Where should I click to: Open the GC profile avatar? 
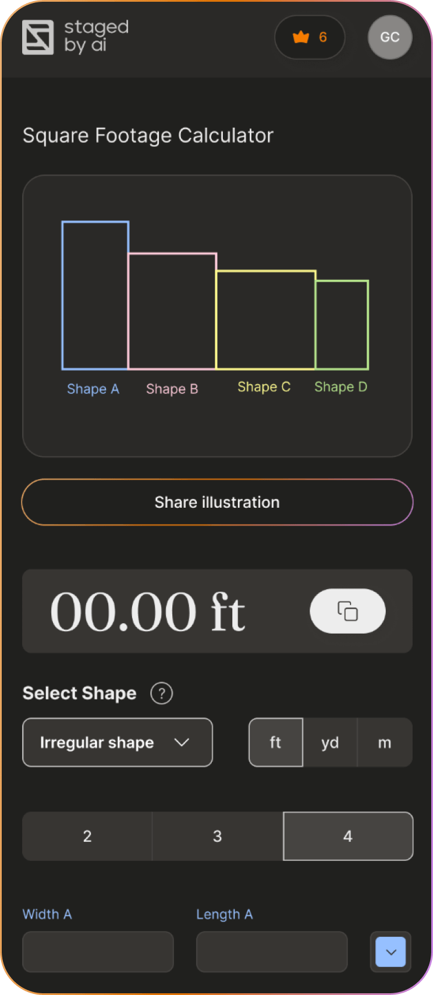(390, 37)
